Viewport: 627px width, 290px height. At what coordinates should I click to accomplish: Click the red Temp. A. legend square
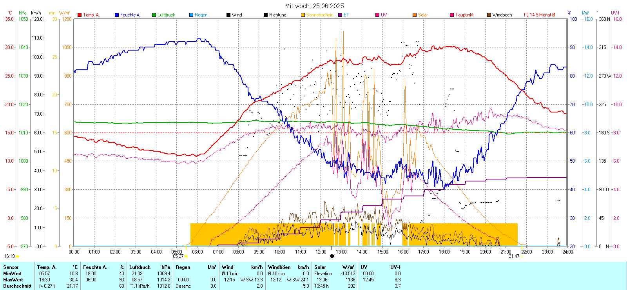click(80, 15)
